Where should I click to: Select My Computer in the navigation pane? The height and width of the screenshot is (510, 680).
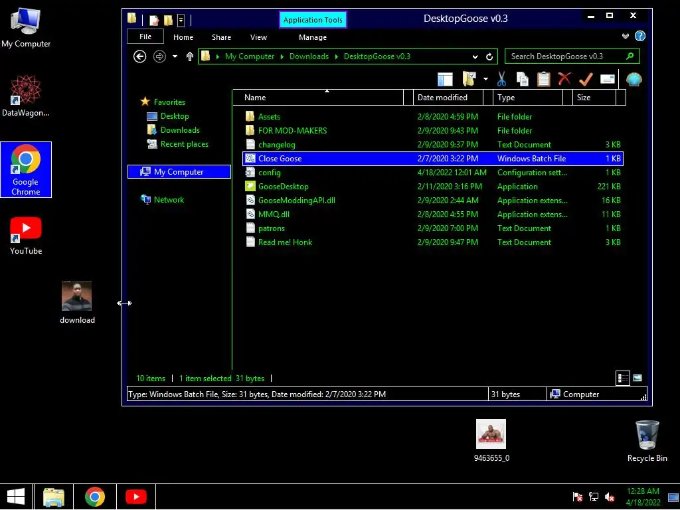click(179, 172)
